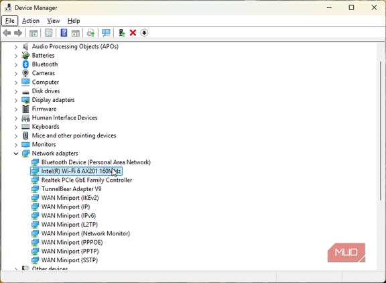The image size is (386, 283).
Task: Click the Computer category label
Action: pyautogui.click(x=46, y=82)
